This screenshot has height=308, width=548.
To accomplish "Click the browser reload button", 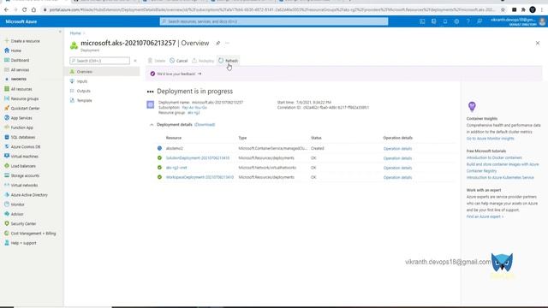I will [x=25, y=9].
